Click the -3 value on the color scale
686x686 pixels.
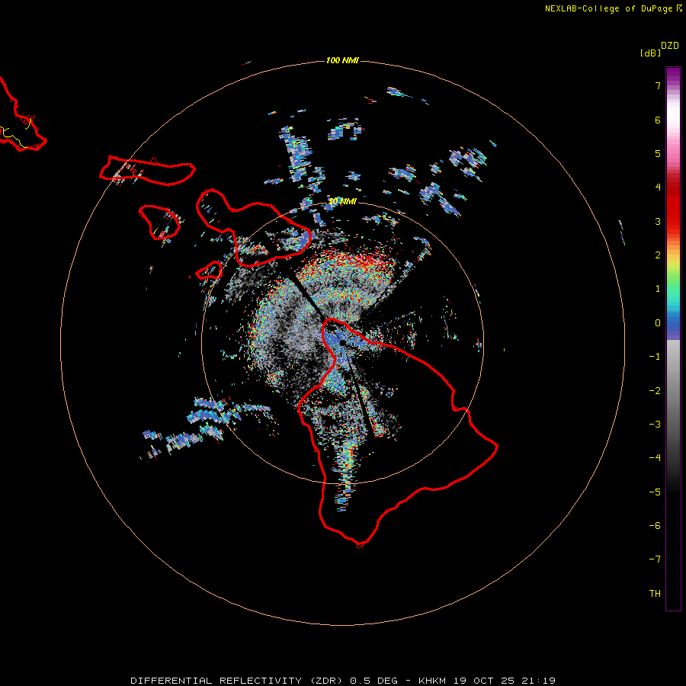[x=655, y=425]
